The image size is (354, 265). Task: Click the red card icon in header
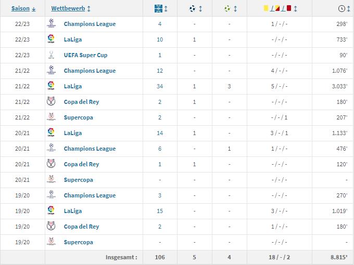[x=288, y=9]
